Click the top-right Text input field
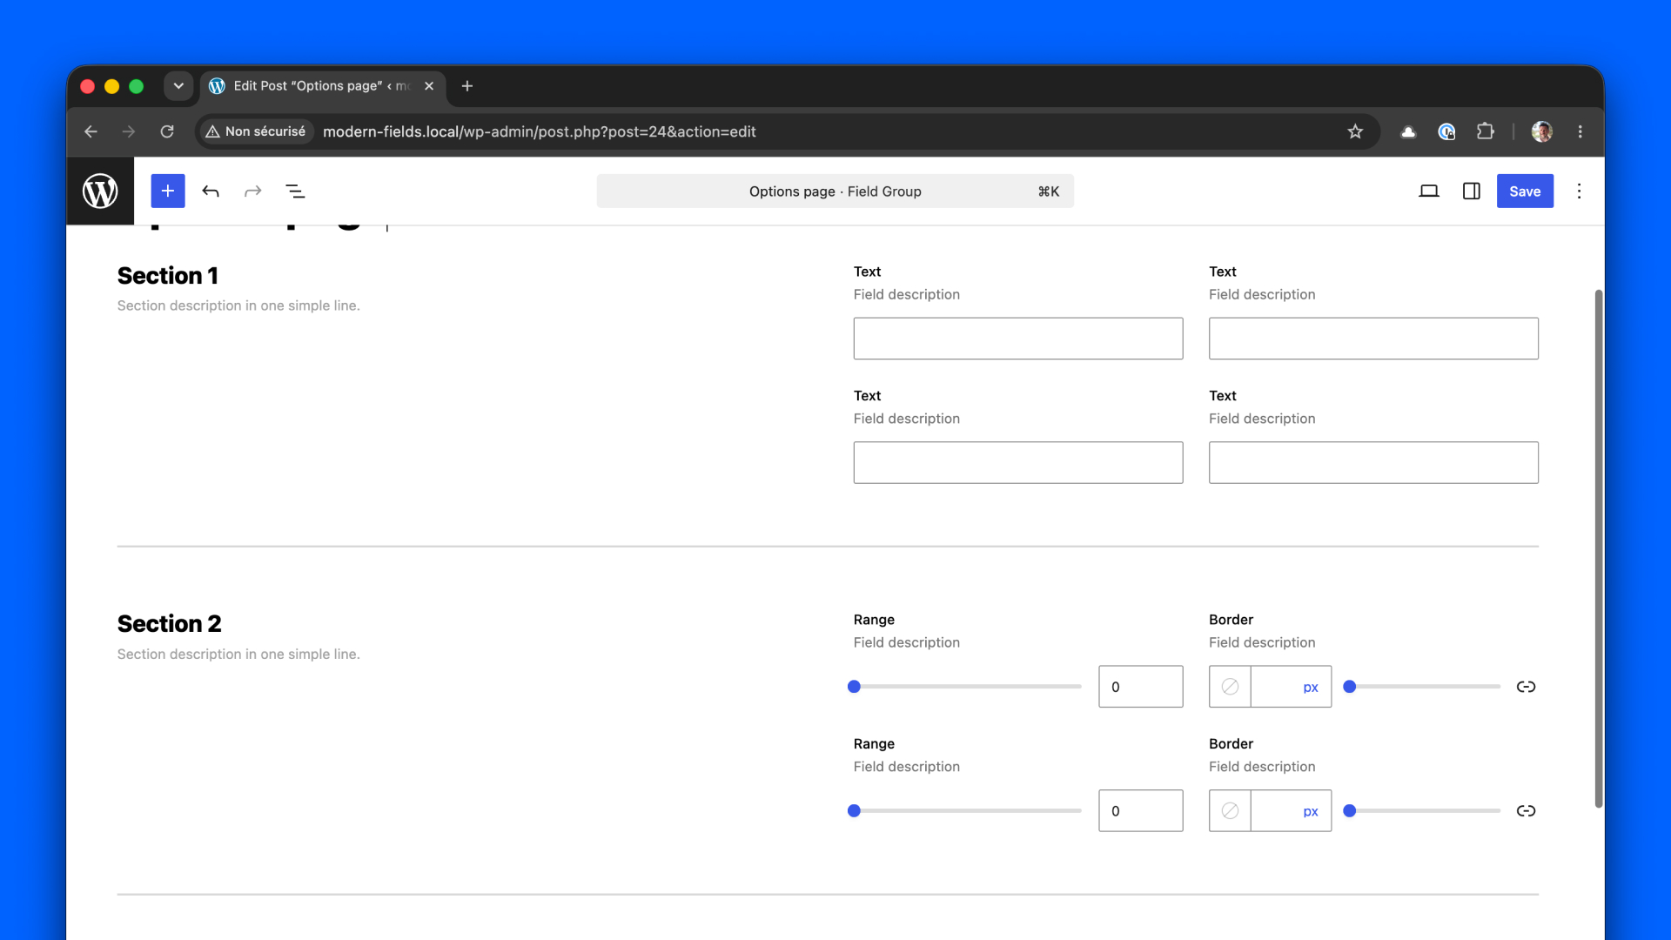The width and height of the screenshot is (1671, 940). (1373, 339)
